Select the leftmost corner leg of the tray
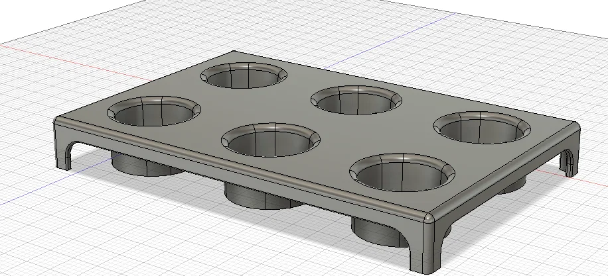Viewport: 608px width, 276px height. pyautogui.click(x=62, y=151)
